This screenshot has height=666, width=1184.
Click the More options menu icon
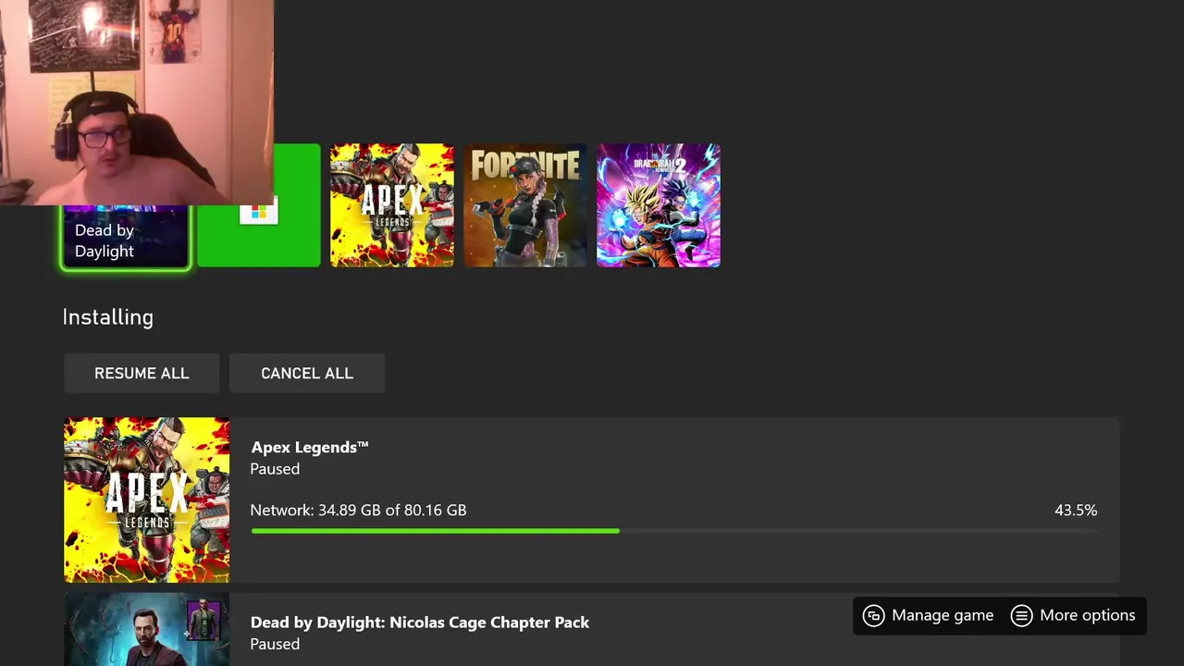coord(1021,615)
